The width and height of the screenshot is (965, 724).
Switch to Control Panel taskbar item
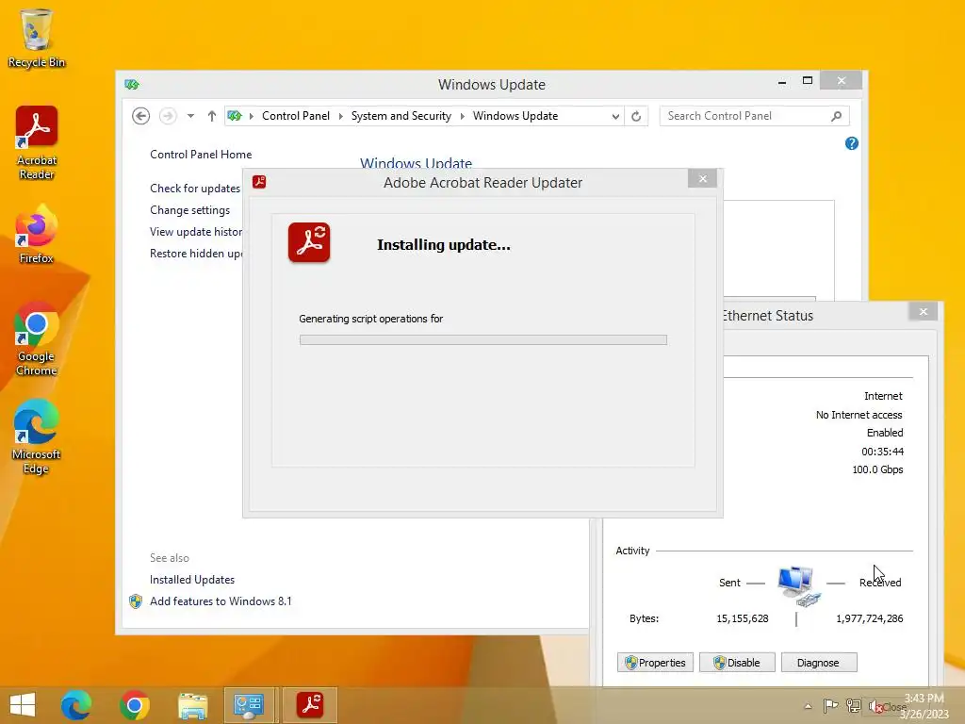point(249,705)
